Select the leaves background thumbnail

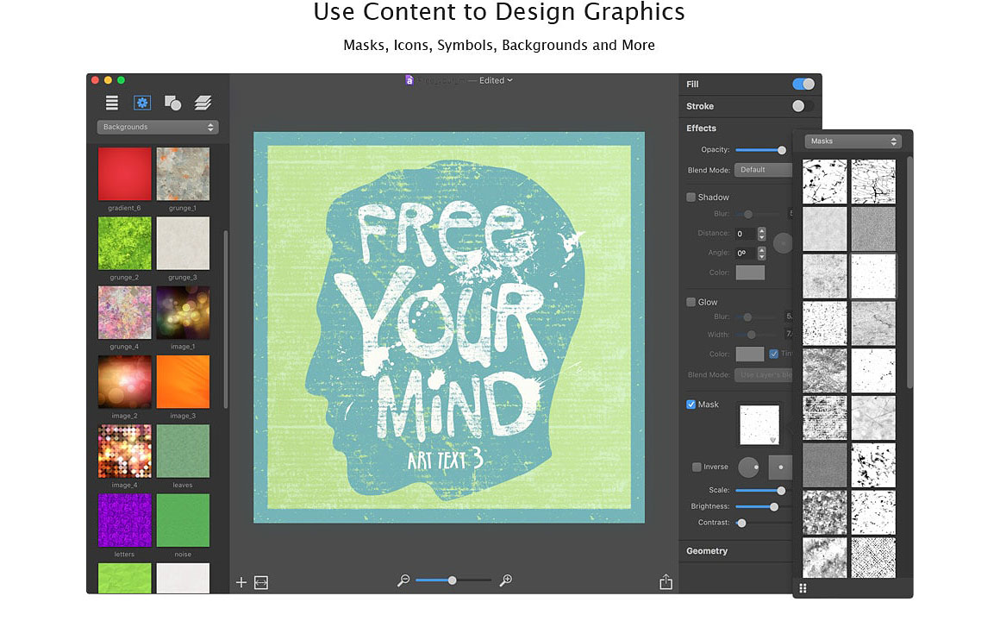tap(183, 450)
